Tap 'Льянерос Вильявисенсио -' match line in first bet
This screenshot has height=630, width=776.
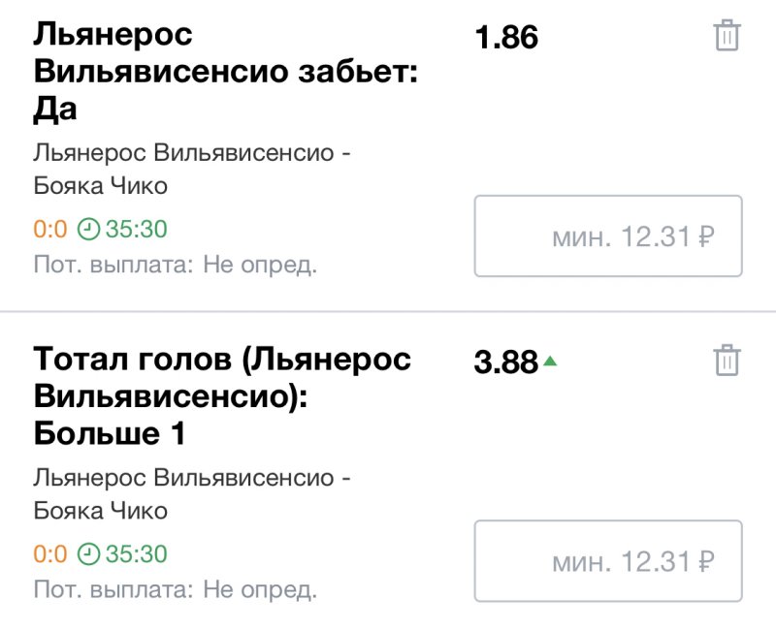point(191,153)
